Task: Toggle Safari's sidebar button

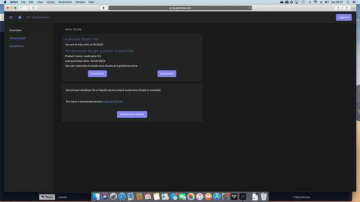Action: (x=33, y=8)
